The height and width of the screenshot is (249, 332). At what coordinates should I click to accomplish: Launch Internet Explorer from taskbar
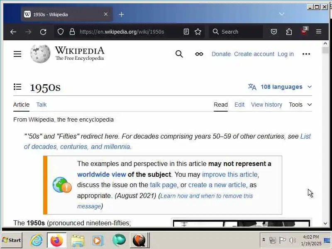coord(37,240)
